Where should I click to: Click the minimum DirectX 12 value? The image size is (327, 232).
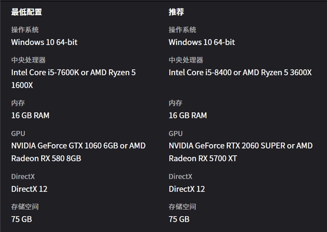(x=29, y=189)
